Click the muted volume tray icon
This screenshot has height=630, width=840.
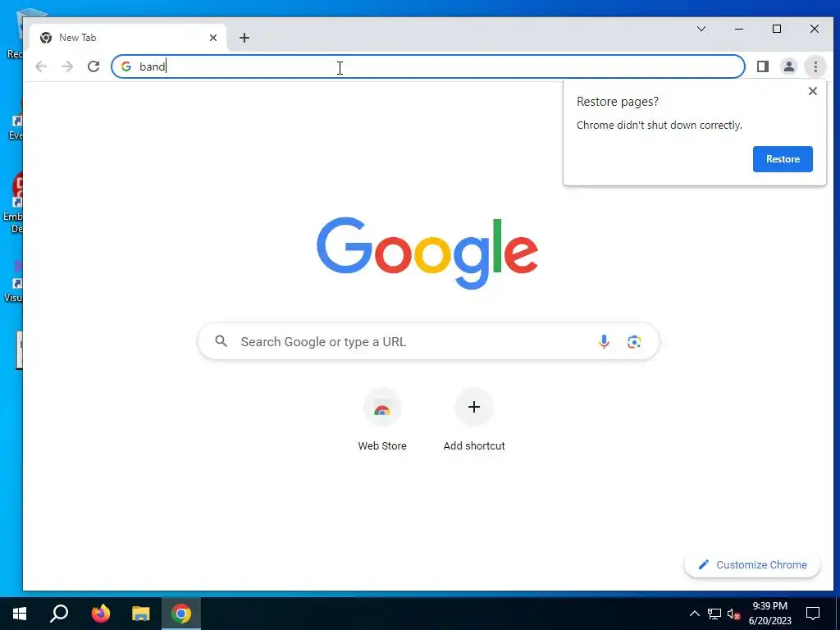[x=734, y=614]
